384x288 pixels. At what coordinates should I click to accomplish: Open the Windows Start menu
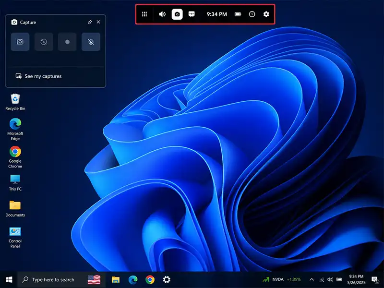(9, 279)
